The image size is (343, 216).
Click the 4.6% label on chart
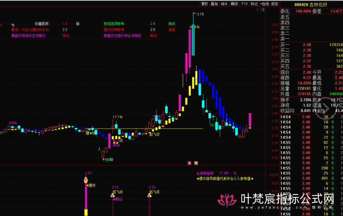tap(13, 123)
